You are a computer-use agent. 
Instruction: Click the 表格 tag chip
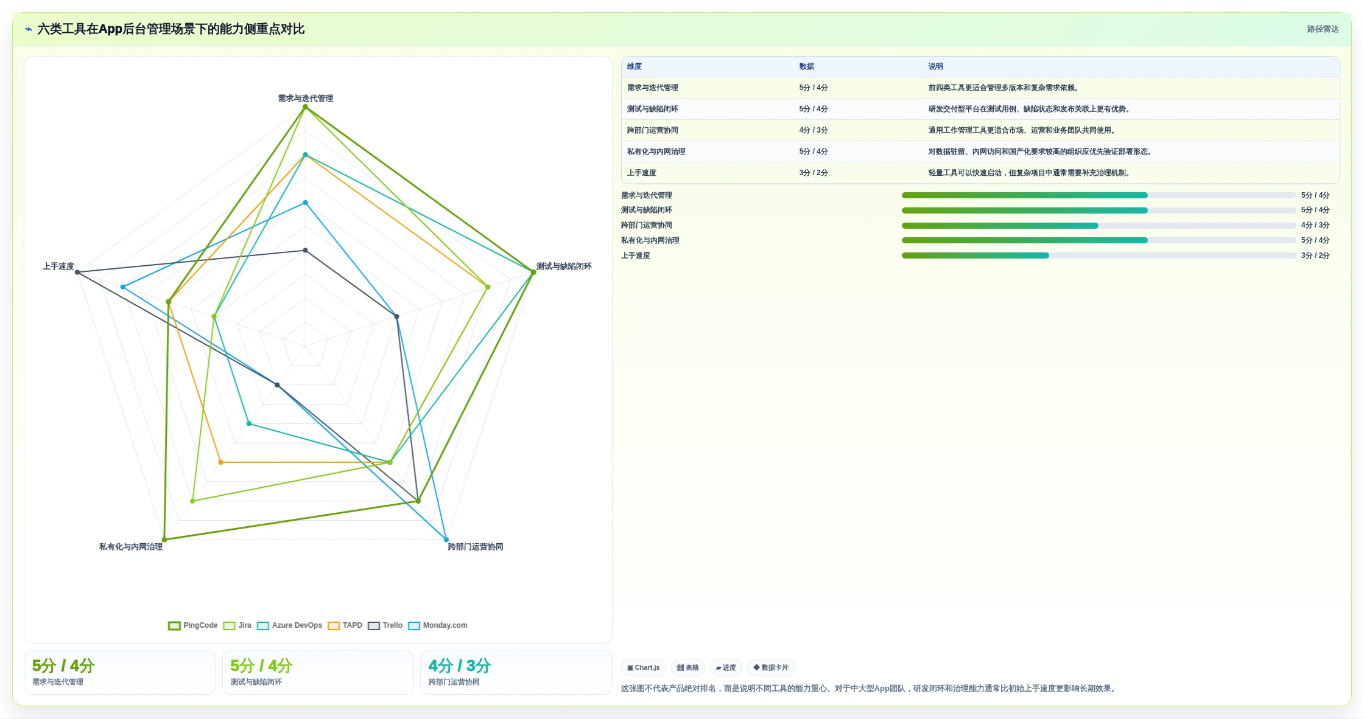[x=688, y=667]
